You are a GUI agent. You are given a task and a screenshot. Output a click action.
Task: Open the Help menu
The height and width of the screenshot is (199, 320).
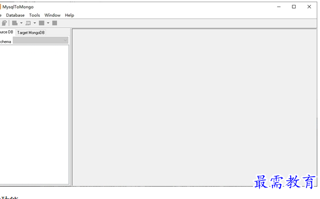pyautogui.click(x=69, y=15)
